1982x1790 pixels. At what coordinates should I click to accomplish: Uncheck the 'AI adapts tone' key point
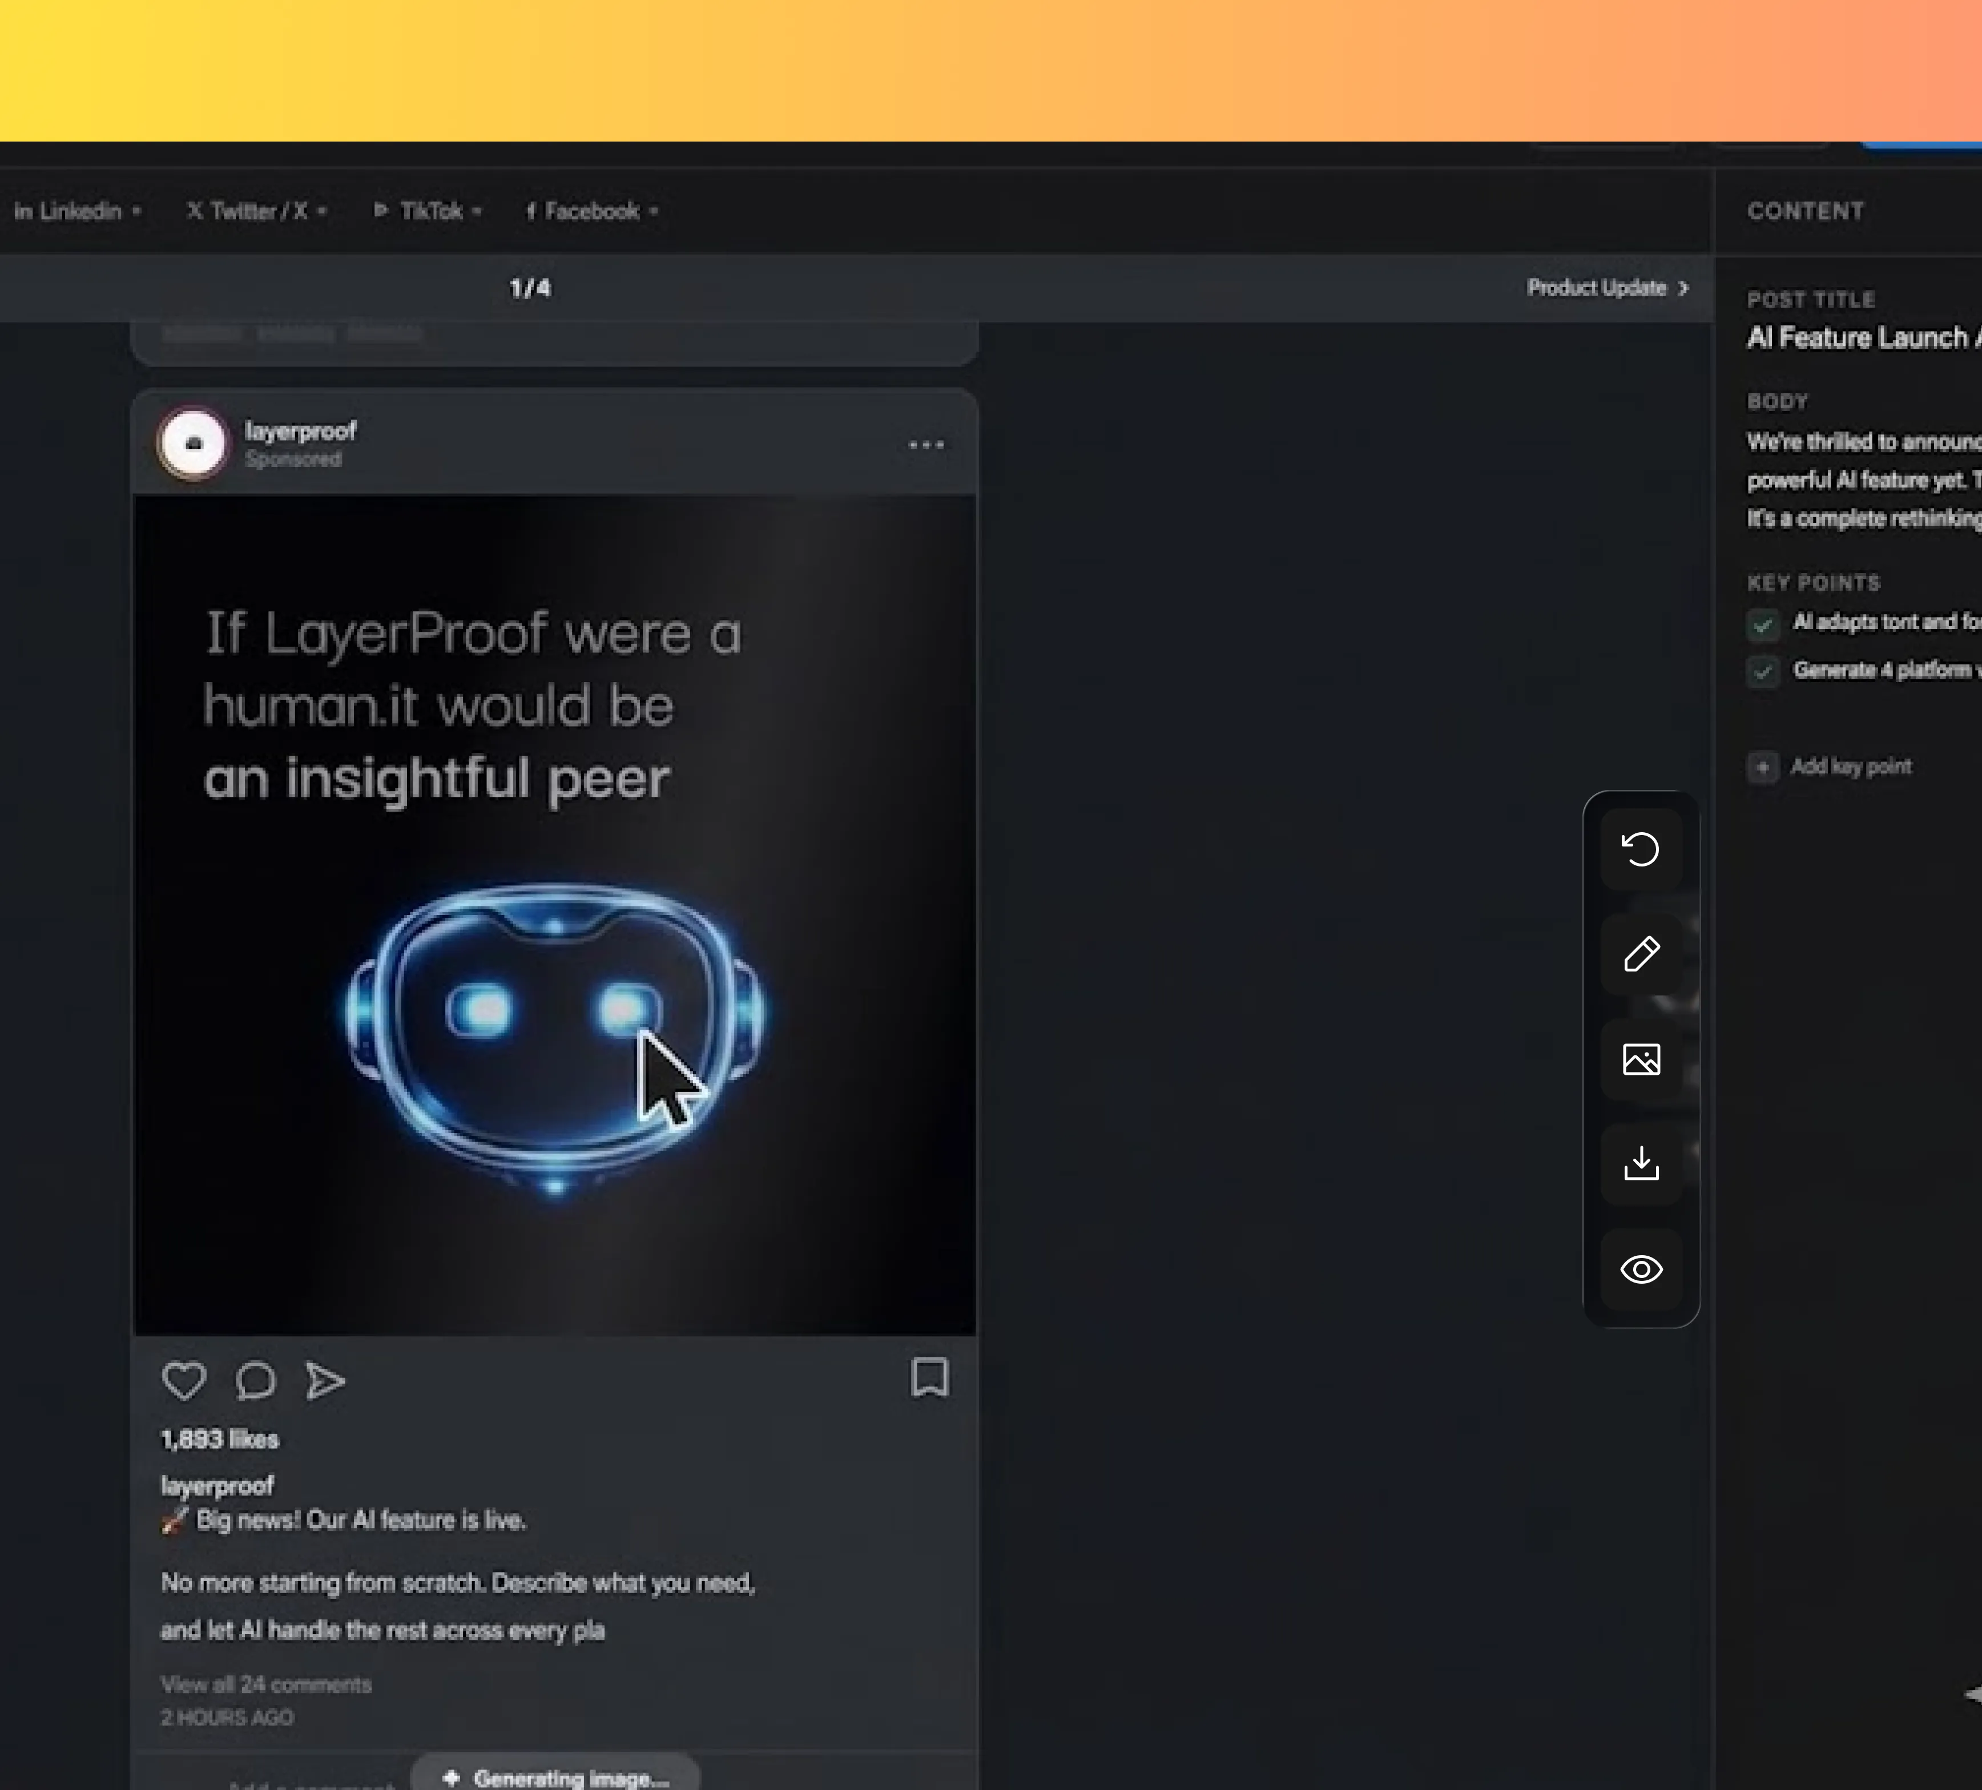click(1763, 624)
